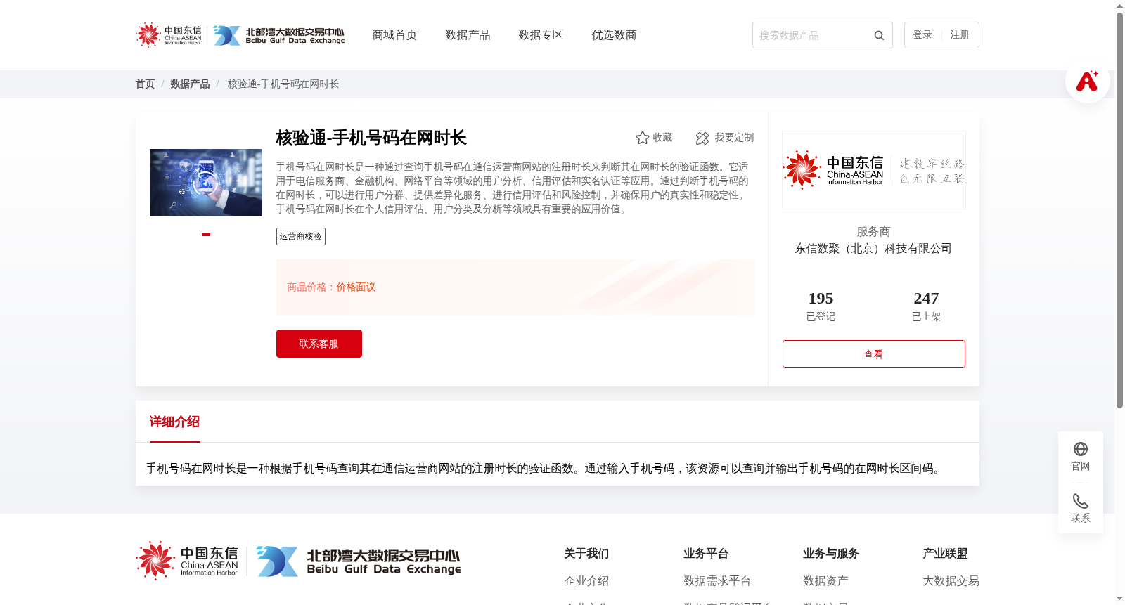Click the Beibu Gulf Data Exchange header logo
The width and height of the screenshot is (1125, 605).
tap(279, 35)
